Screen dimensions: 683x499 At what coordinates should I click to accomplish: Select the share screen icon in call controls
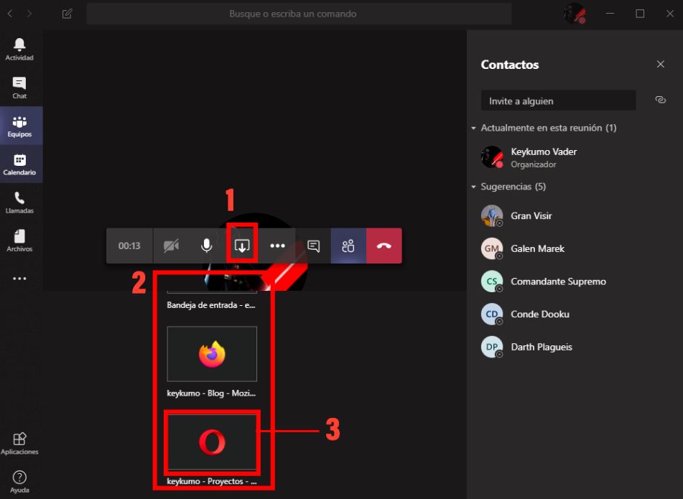coord(242,245)
